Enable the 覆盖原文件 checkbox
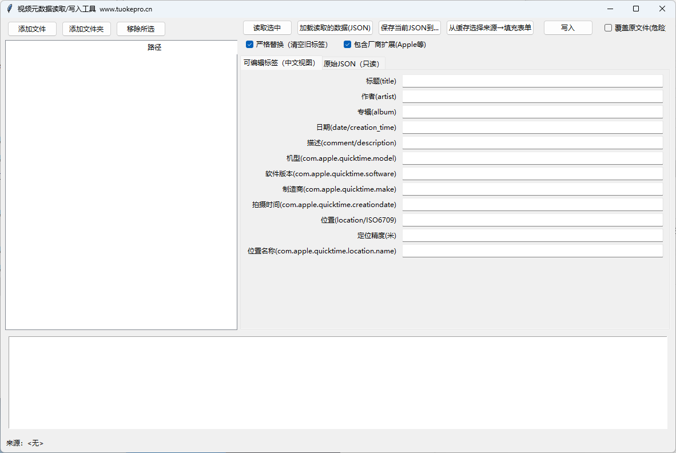This screenshot has height=453, width=676. (609, 28)
